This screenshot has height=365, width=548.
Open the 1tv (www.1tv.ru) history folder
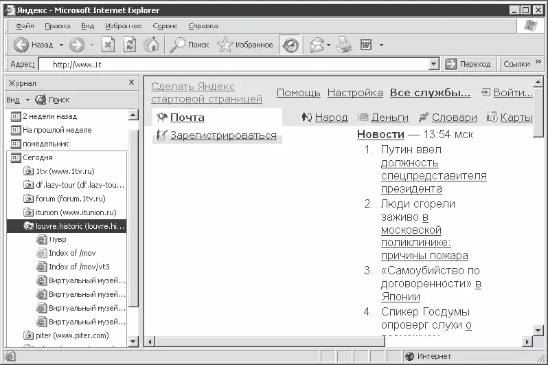point(59,171)
